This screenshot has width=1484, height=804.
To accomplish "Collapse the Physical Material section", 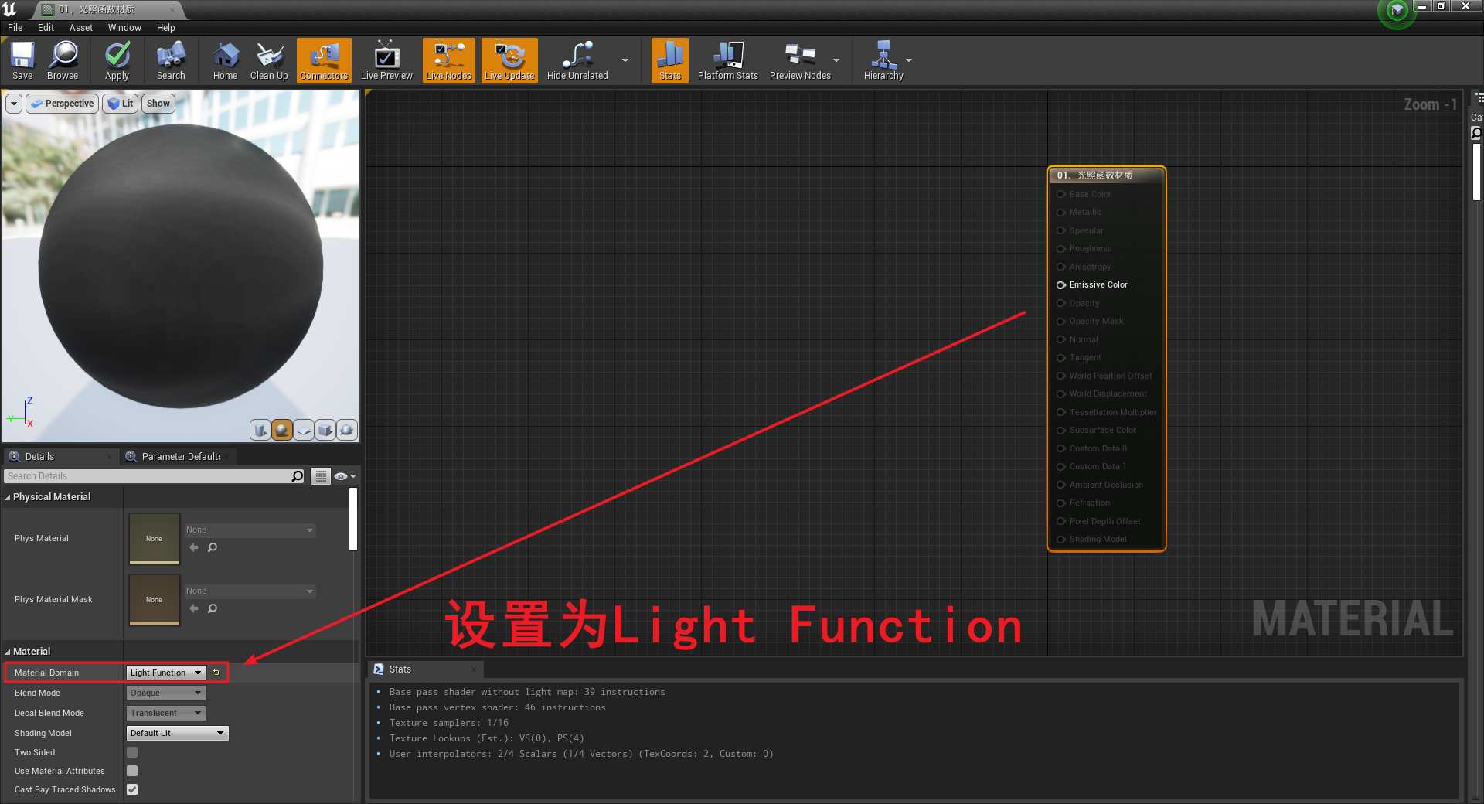I will (8, 496).
